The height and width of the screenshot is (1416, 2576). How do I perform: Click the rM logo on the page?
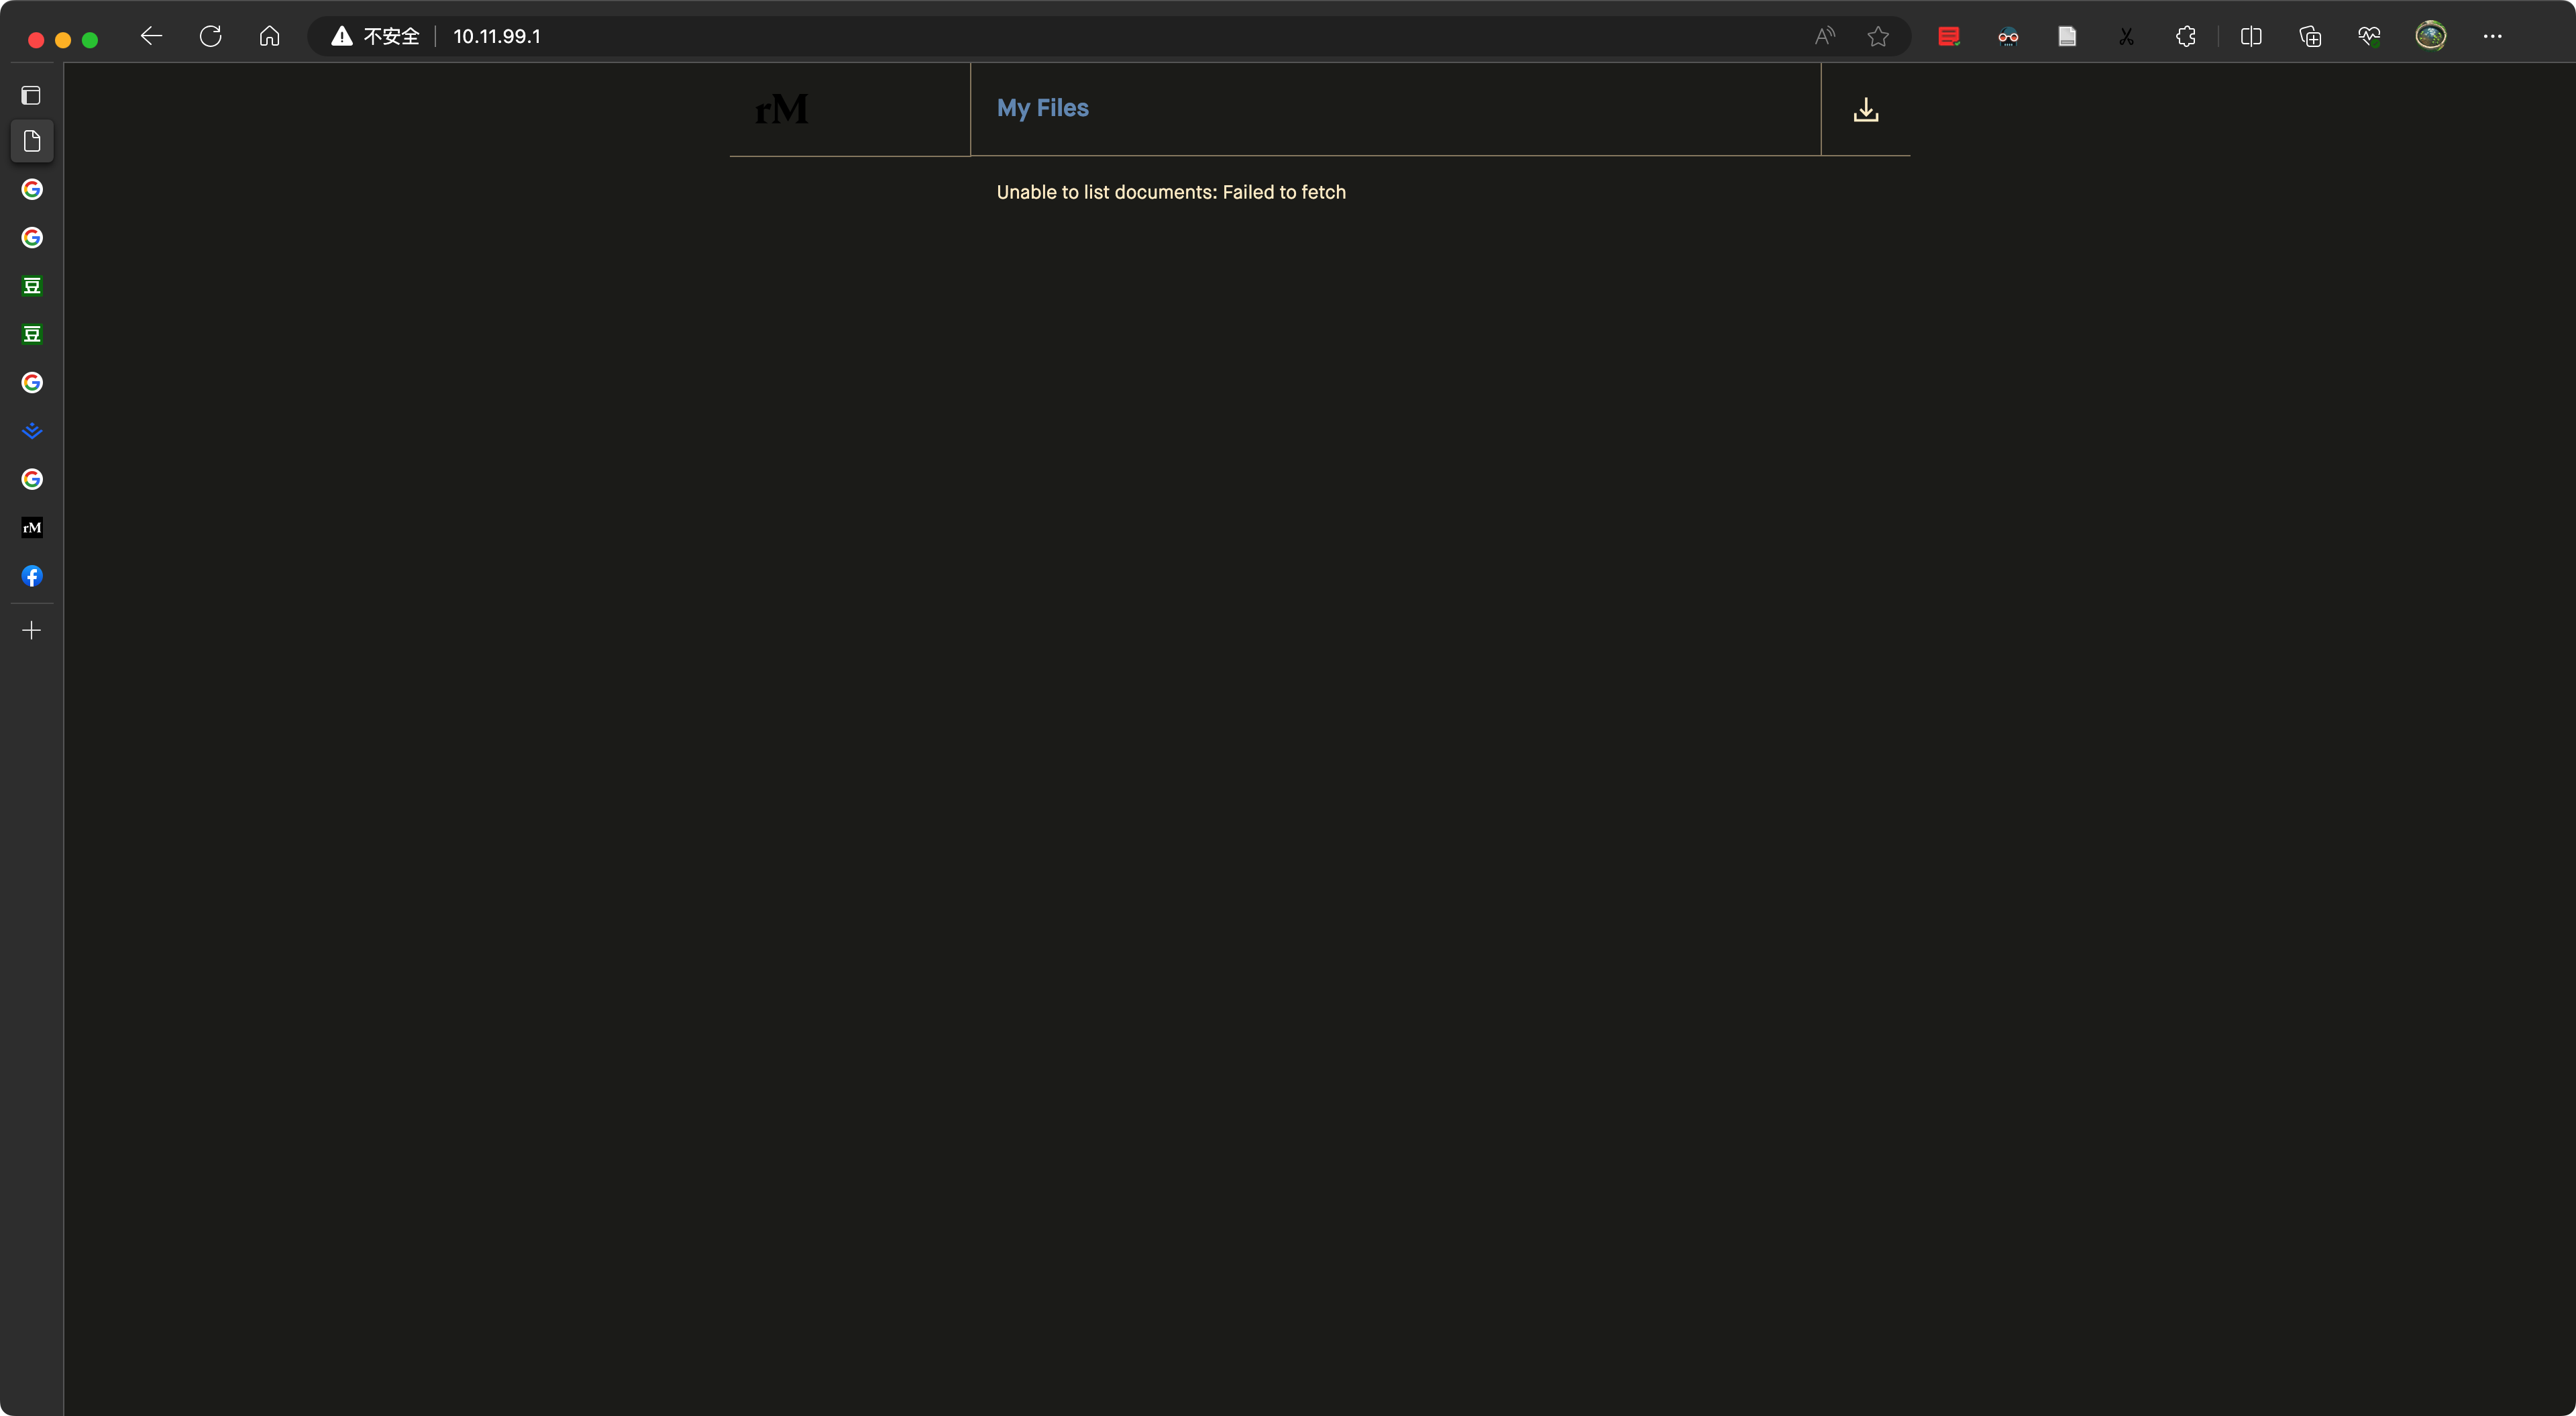coord(781,109)
